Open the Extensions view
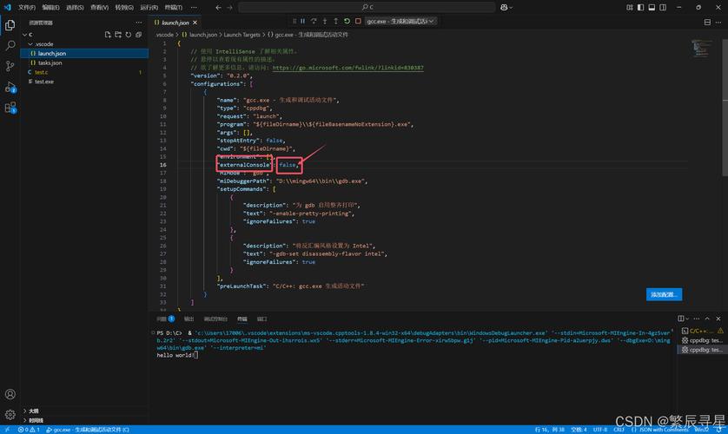The height and width of the screenshot is (434, 728). pyautogui.click(x=10, y=108)
